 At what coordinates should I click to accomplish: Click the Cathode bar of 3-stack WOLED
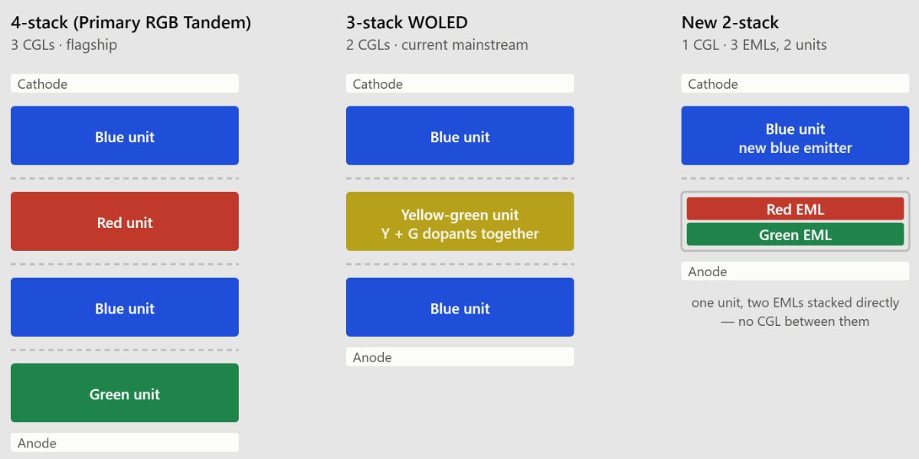pos(460,83)
